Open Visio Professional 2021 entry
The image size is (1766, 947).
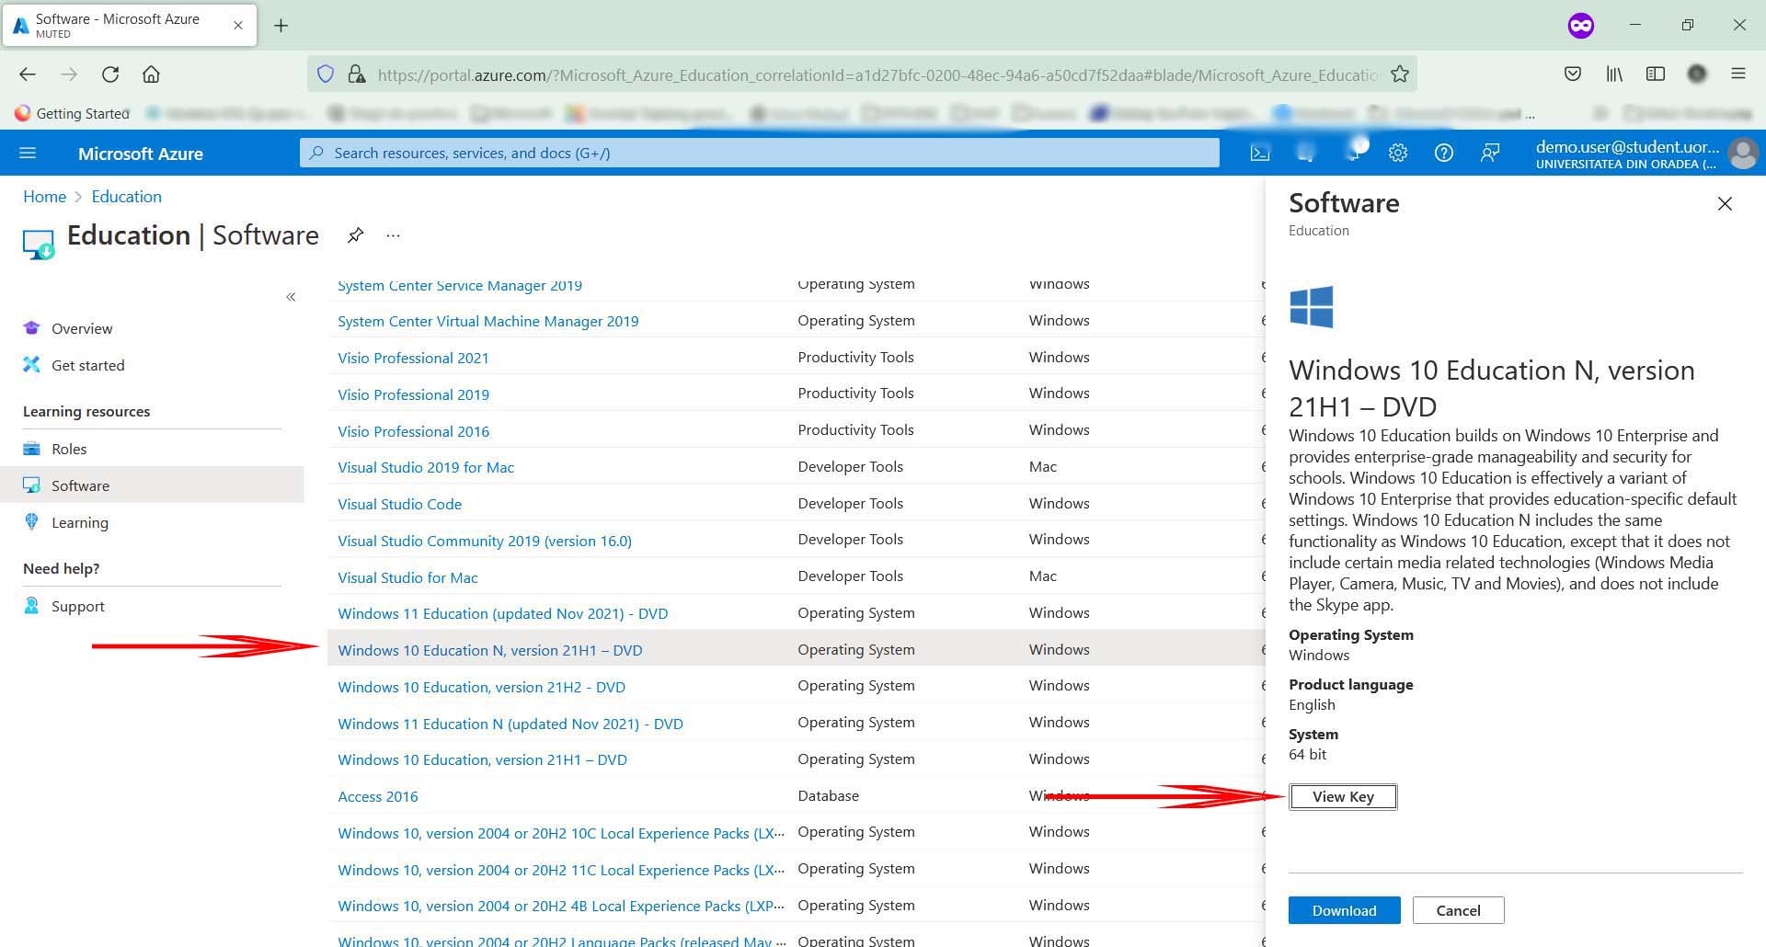(x=413, y=358)
